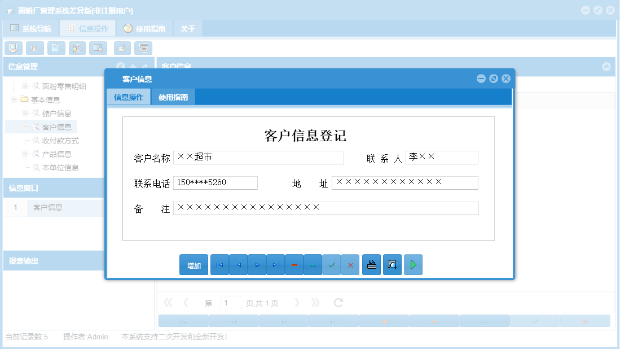Click the user permissions icon on the main toolbar
The width and height of the screenshot is (620, 349).
(76, 48)
